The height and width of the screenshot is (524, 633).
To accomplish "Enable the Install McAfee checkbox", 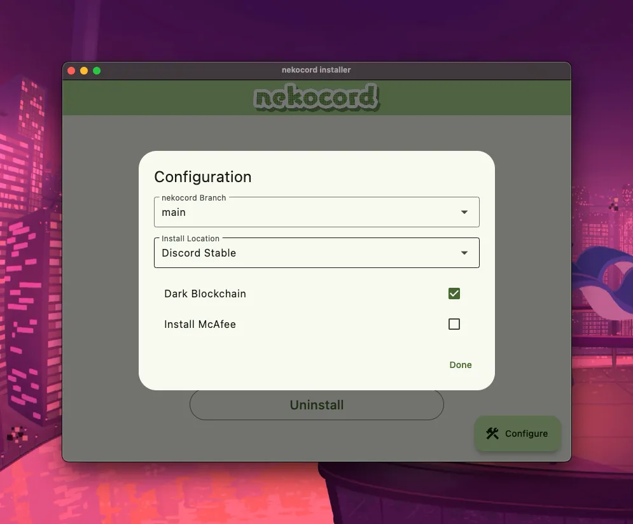I will click(454, 324).
